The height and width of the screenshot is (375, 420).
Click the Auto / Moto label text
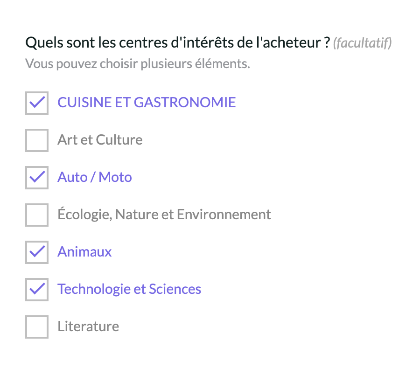click(95, 177)
